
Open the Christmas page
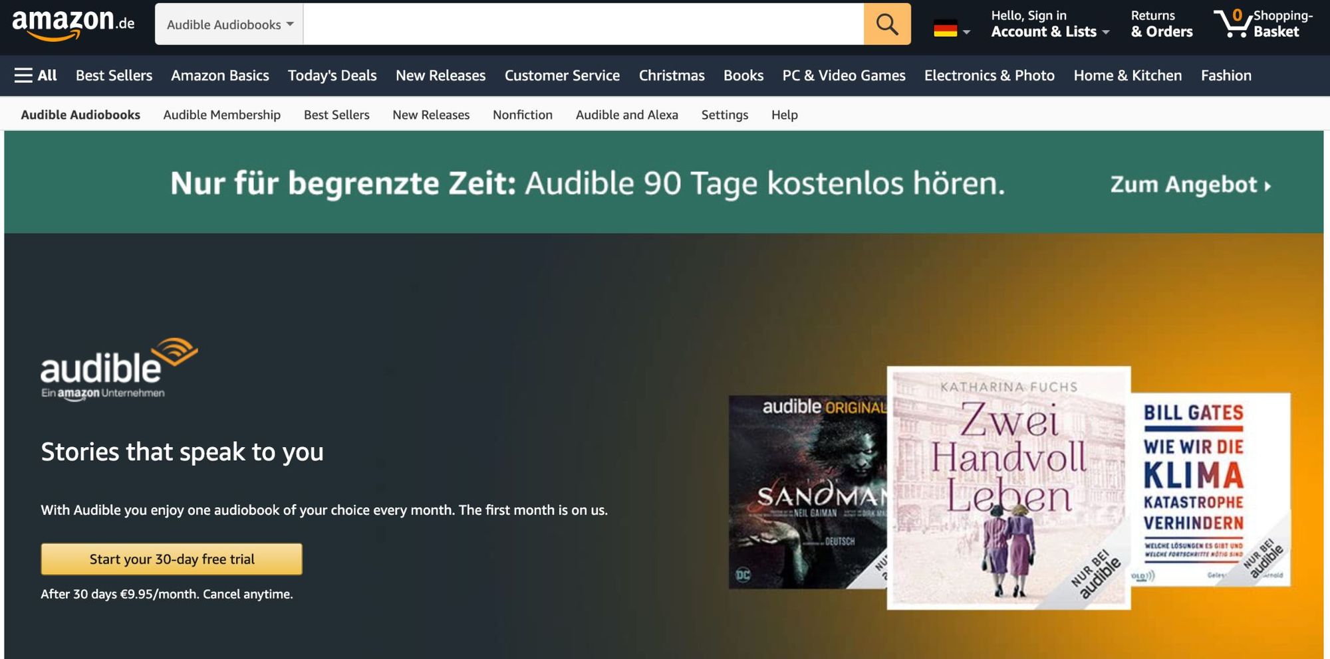(x=672, y=76)
